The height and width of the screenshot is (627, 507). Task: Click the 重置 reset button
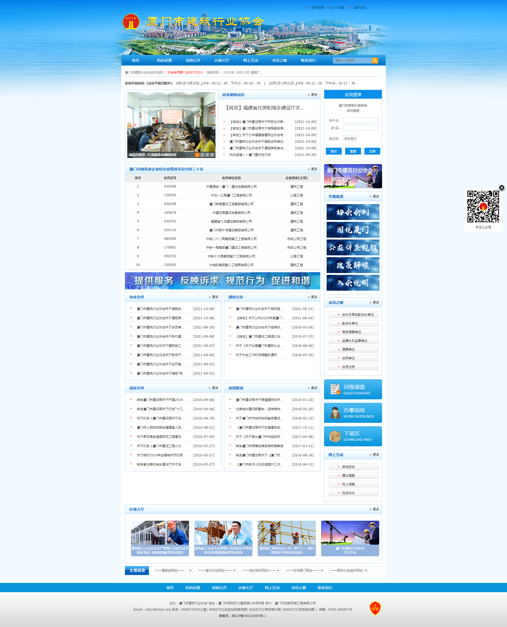point(353,151)
